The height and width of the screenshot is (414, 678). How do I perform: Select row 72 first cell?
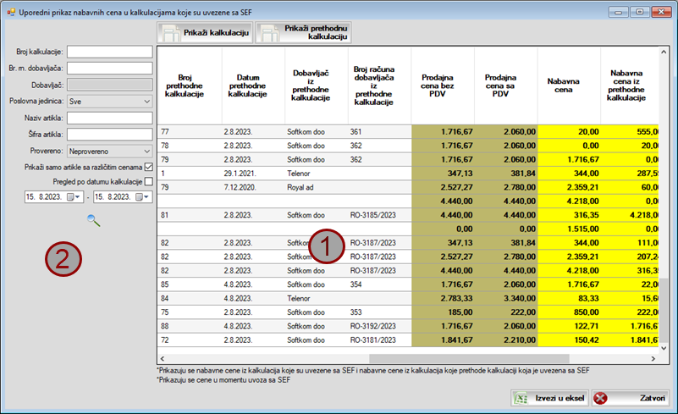(190, 340)
